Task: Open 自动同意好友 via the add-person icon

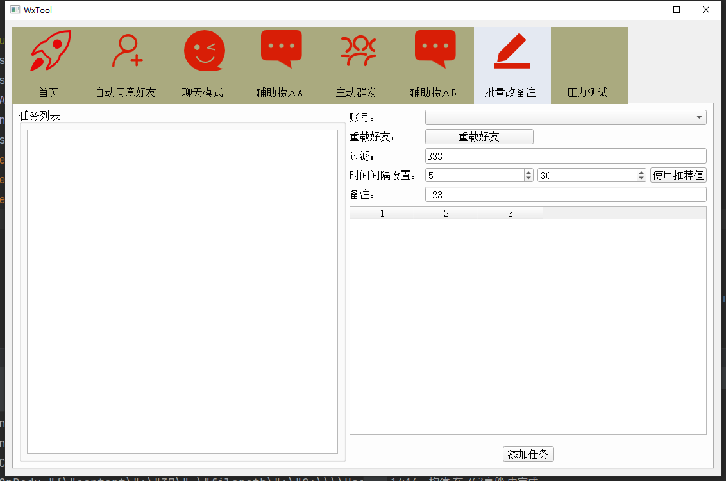Action: coord(126,51)
